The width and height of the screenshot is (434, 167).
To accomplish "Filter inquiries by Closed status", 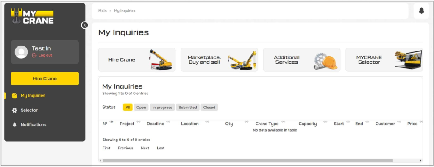I will (209, 108).
